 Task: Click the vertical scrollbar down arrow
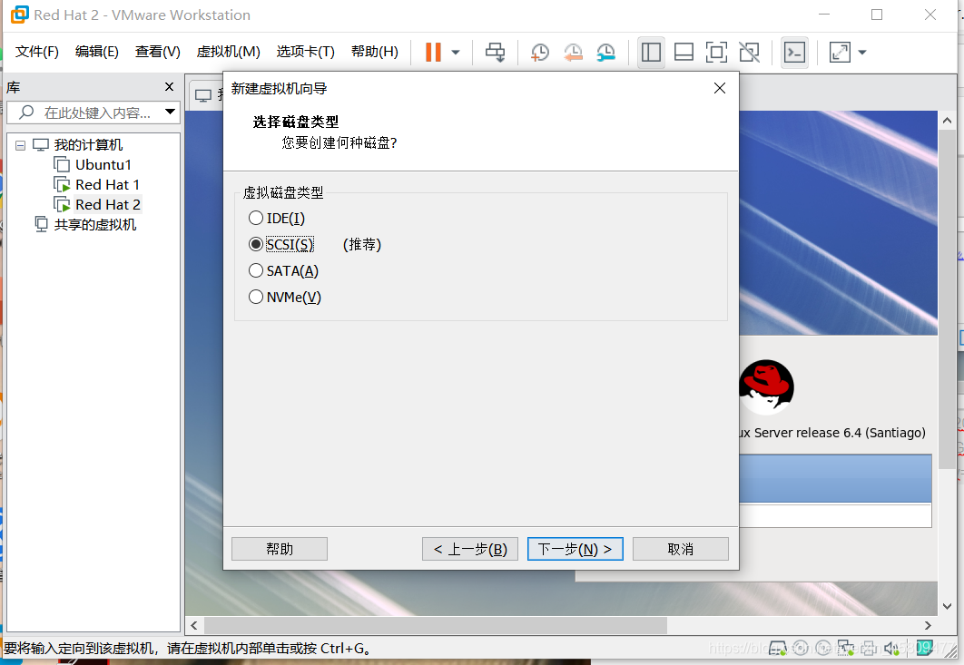coord(947,606)
